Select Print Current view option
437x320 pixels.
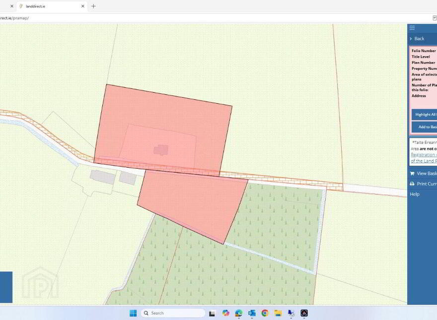(x=427, y=184)
